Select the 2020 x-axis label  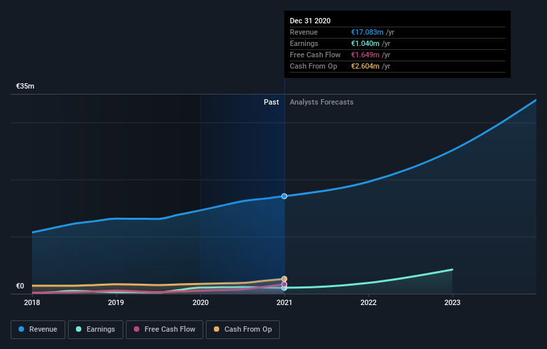coord(201,302)
